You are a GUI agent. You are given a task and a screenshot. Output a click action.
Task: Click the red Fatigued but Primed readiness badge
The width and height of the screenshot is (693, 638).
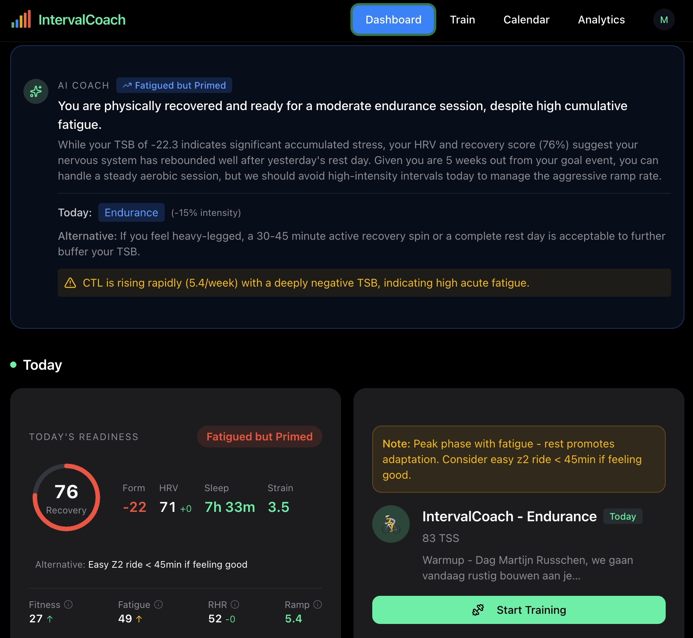click(x=259, y=437)
